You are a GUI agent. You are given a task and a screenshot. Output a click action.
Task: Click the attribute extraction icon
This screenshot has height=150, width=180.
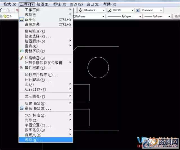(x=21, y=68)
